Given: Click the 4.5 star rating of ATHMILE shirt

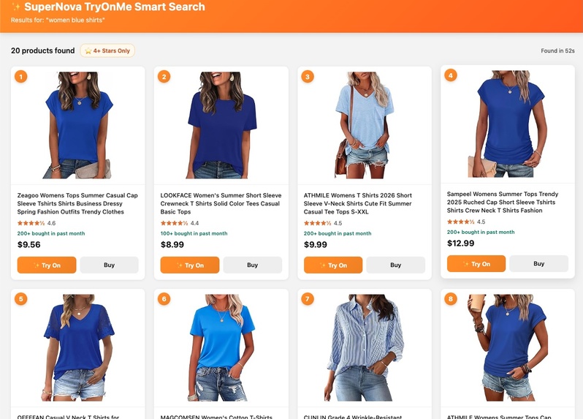Looking at the screenshot, I should click(323, 223).
